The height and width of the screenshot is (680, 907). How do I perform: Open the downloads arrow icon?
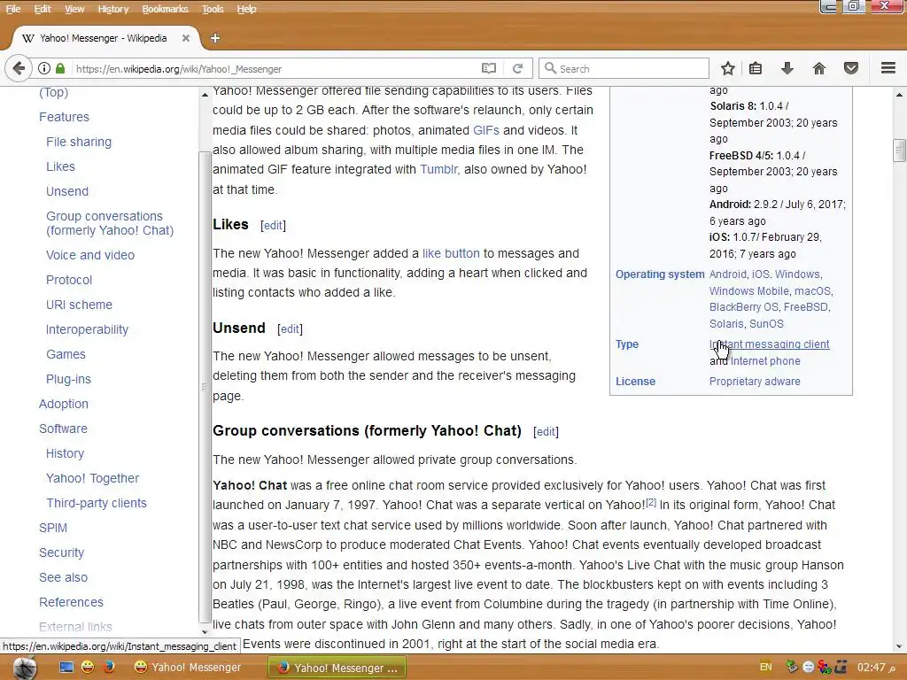[x=787, y=68]
